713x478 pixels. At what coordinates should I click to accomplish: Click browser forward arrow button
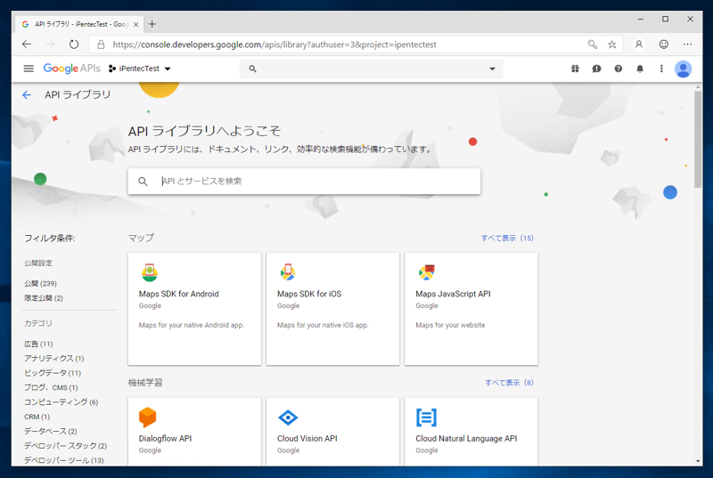(50, 44)
